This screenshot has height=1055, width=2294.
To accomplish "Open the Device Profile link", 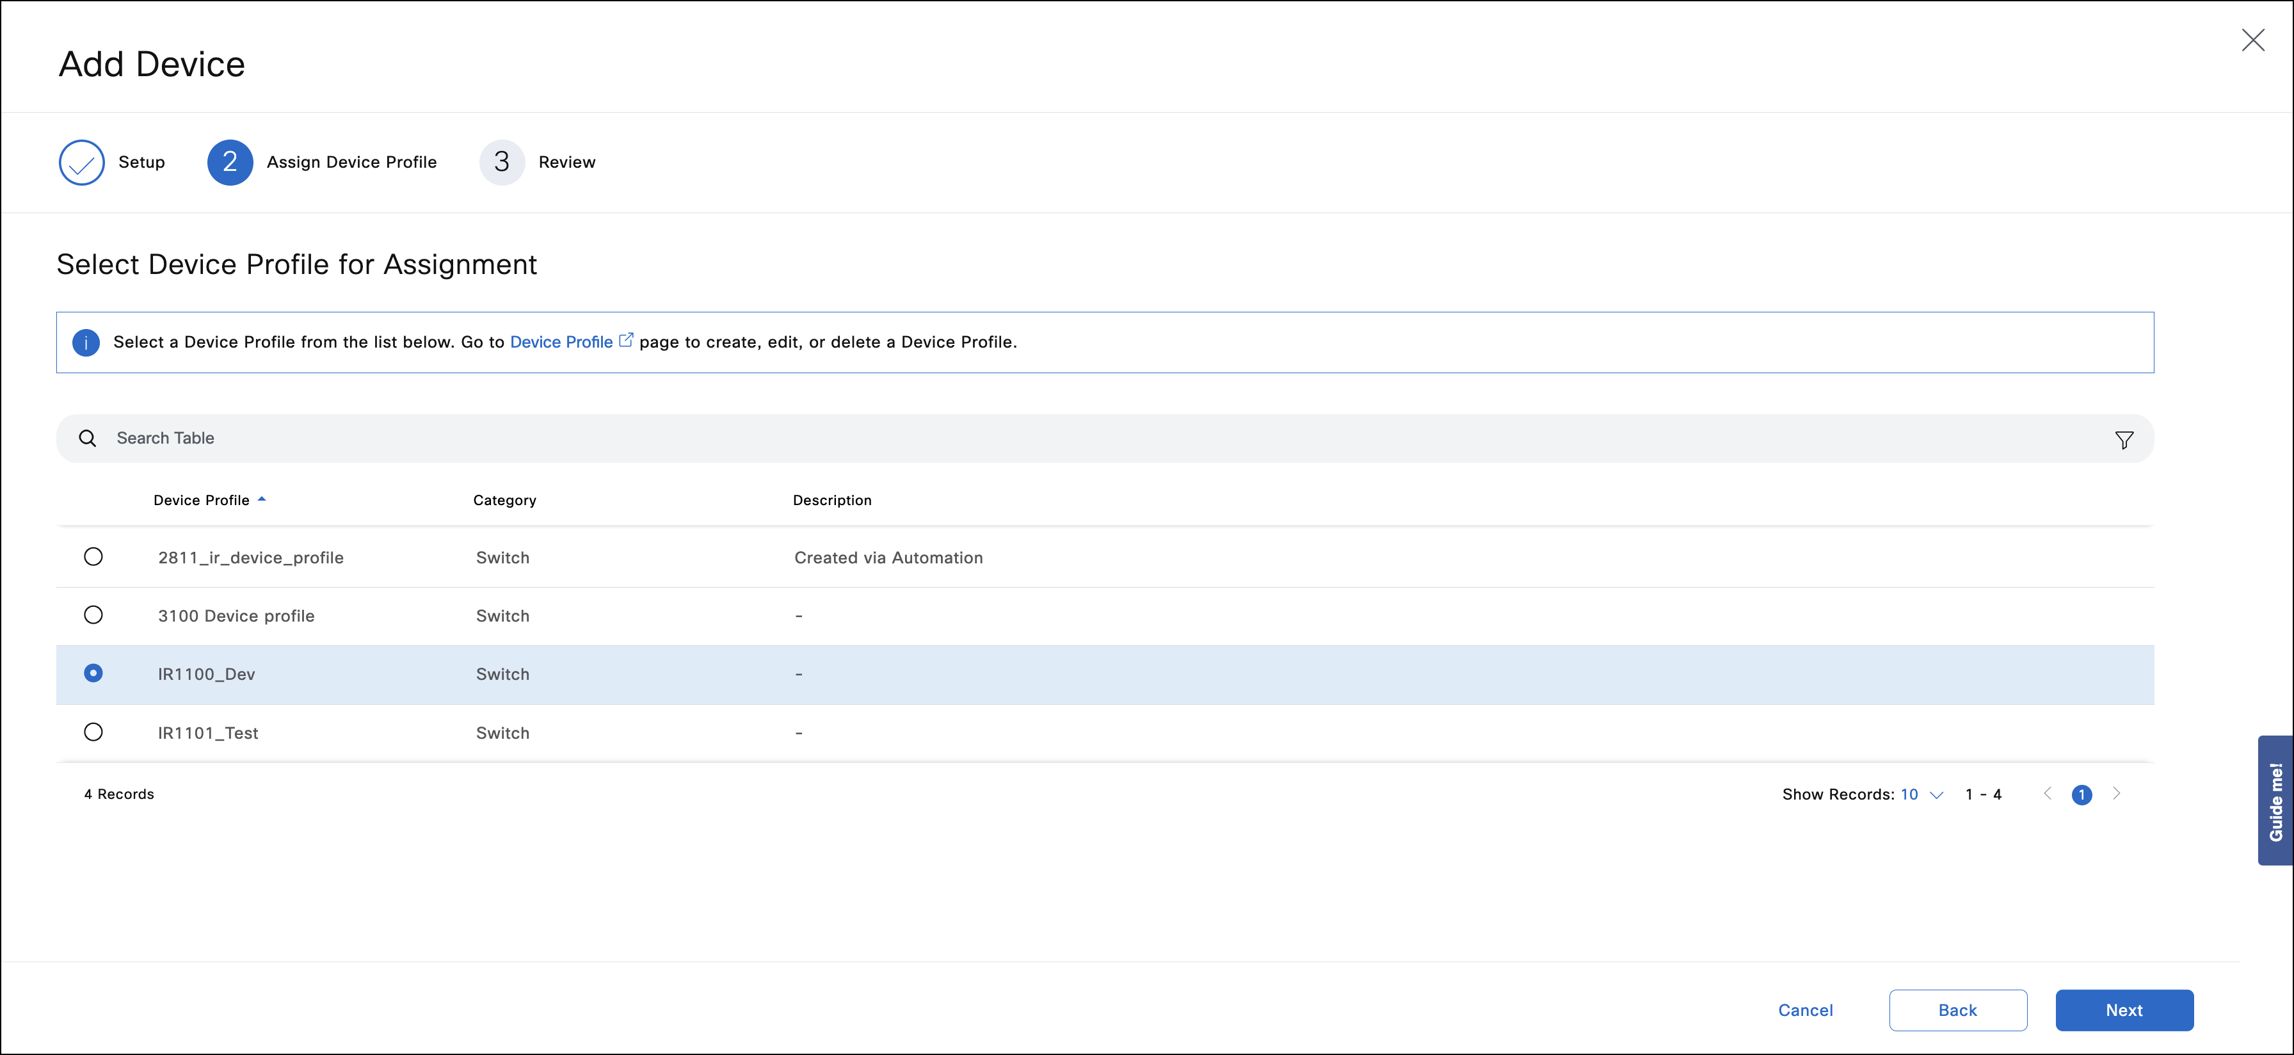I will tap(562, 341).
